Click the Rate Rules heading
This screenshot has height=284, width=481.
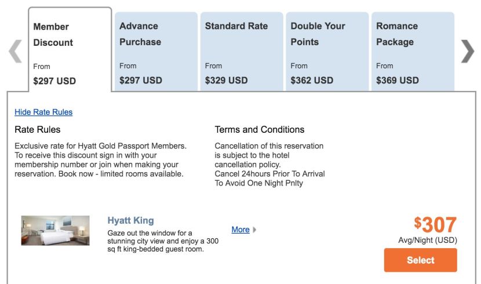[x=38, y=129]
